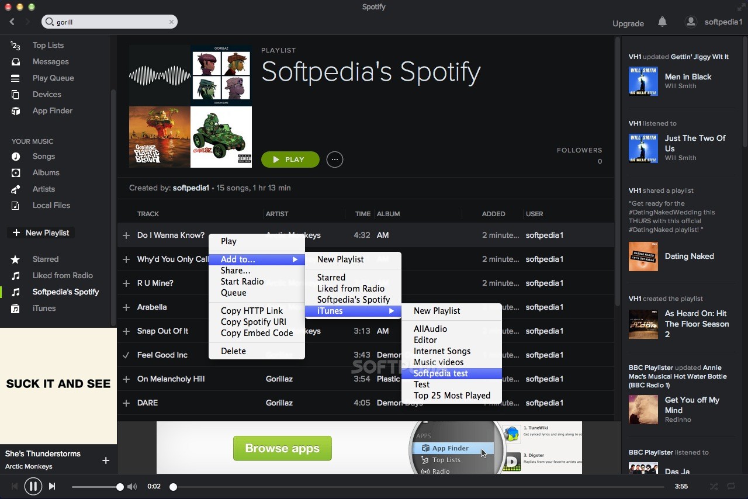
Task: Expand the iTunes playlist submenu
Action: [330, 311]
